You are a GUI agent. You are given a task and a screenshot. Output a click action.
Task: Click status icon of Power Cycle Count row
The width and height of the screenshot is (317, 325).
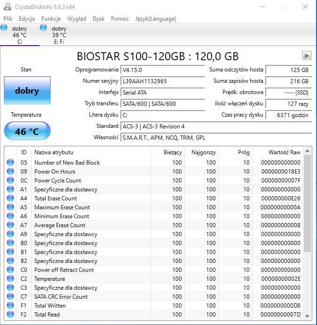10,180
